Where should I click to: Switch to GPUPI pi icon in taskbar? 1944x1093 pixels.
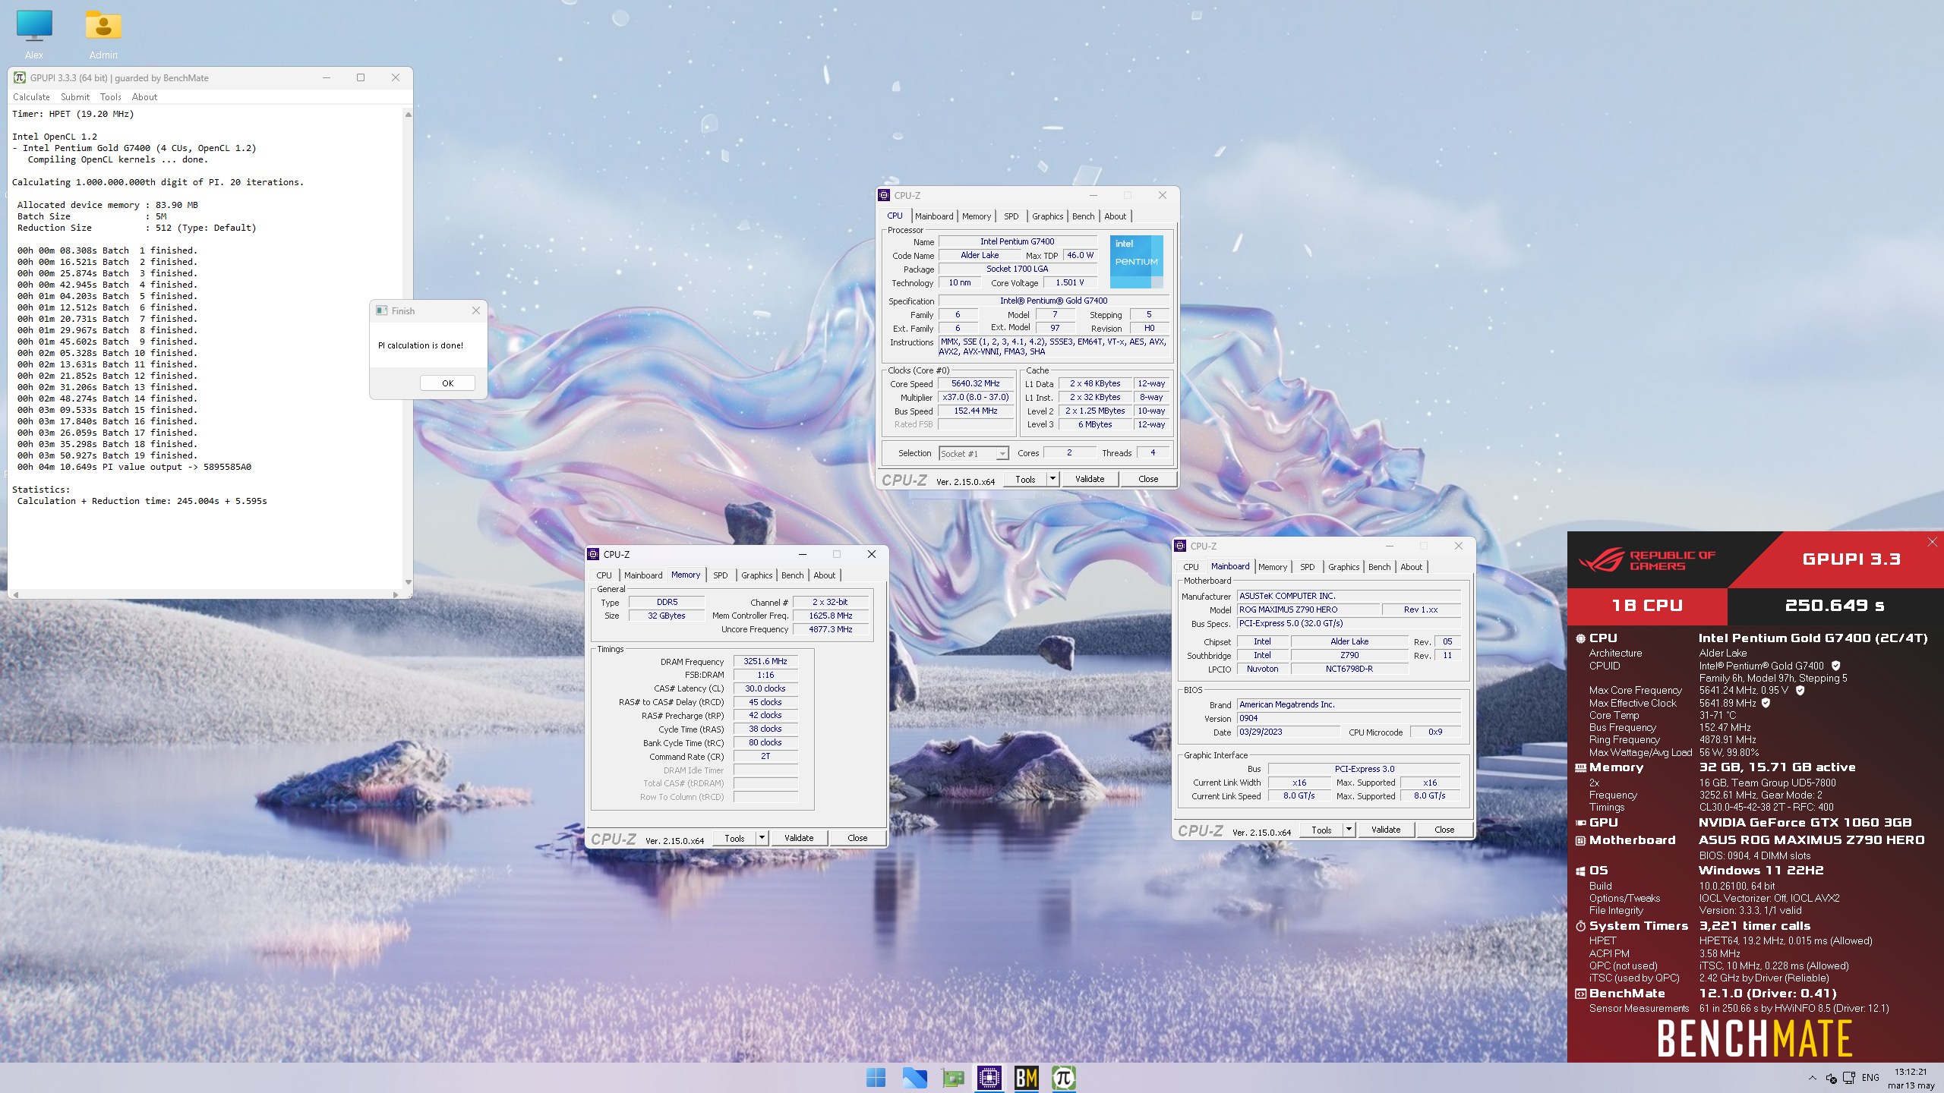tap(1063, 1077)
